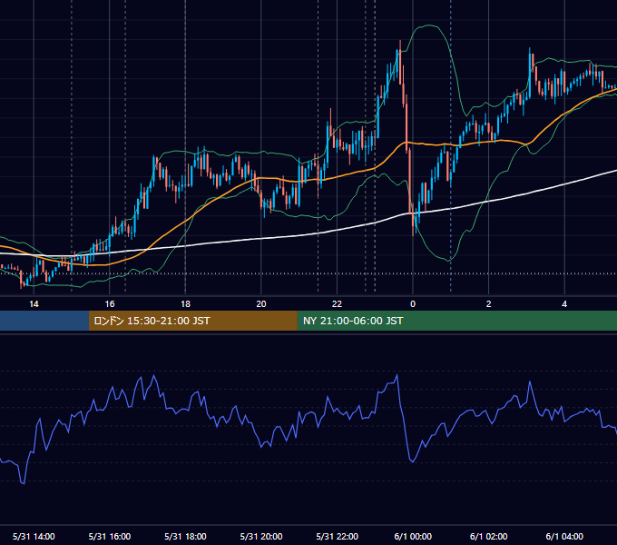Screen dimensions: 617x545
Task: Click the '6/1 04:00' date label
Action: pos(564,536)
